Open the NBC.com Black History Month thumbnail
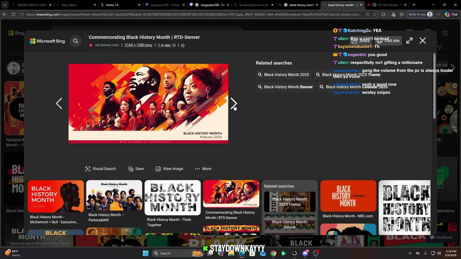Viewport: 461px width, 259px height. [x=348, y=196]
